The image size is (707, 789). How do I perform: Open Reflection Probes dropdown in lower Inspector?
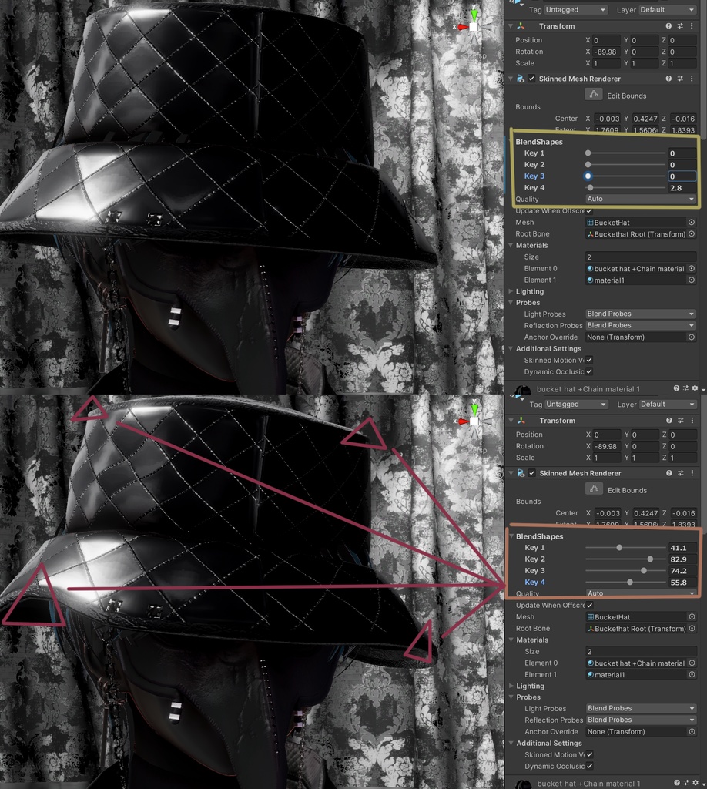tap(641, 720)
